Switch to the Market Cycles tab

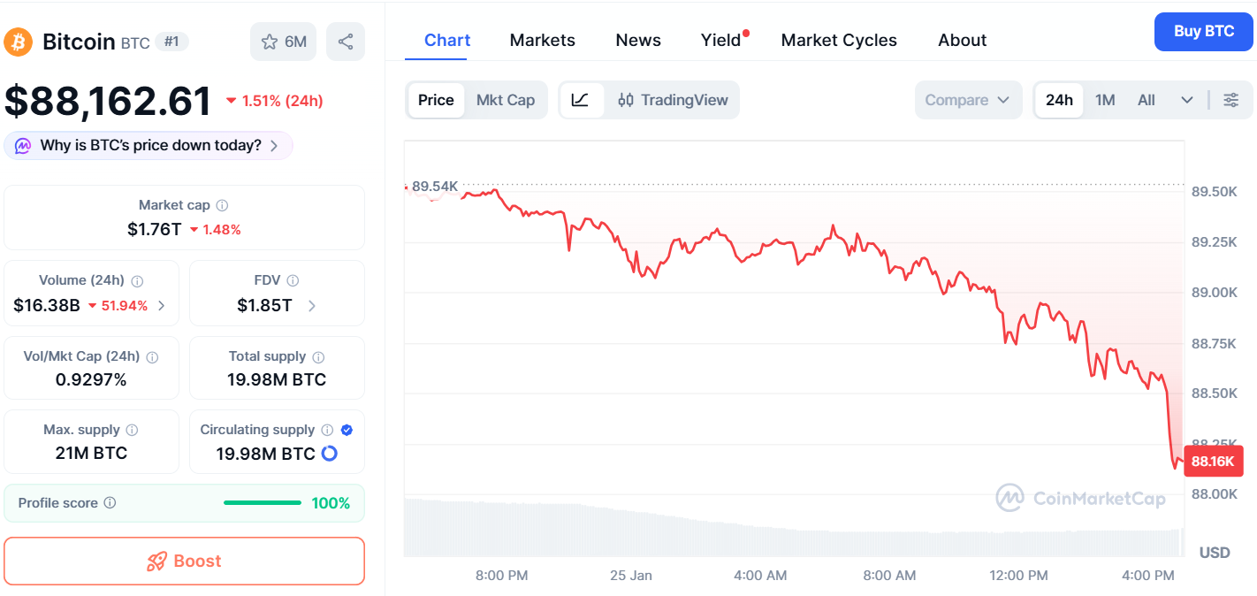tap(839, 40)
